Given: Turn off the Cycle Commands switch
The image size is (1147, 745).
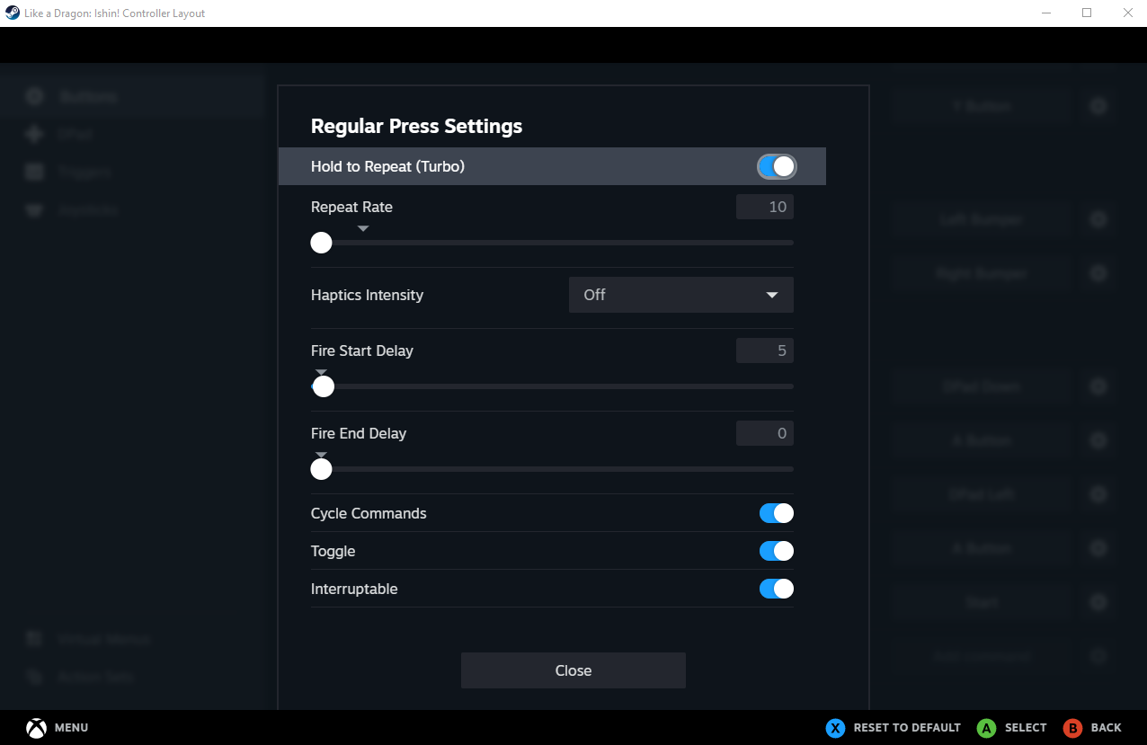Looking at the screenshot, I should tap(777, 513).
